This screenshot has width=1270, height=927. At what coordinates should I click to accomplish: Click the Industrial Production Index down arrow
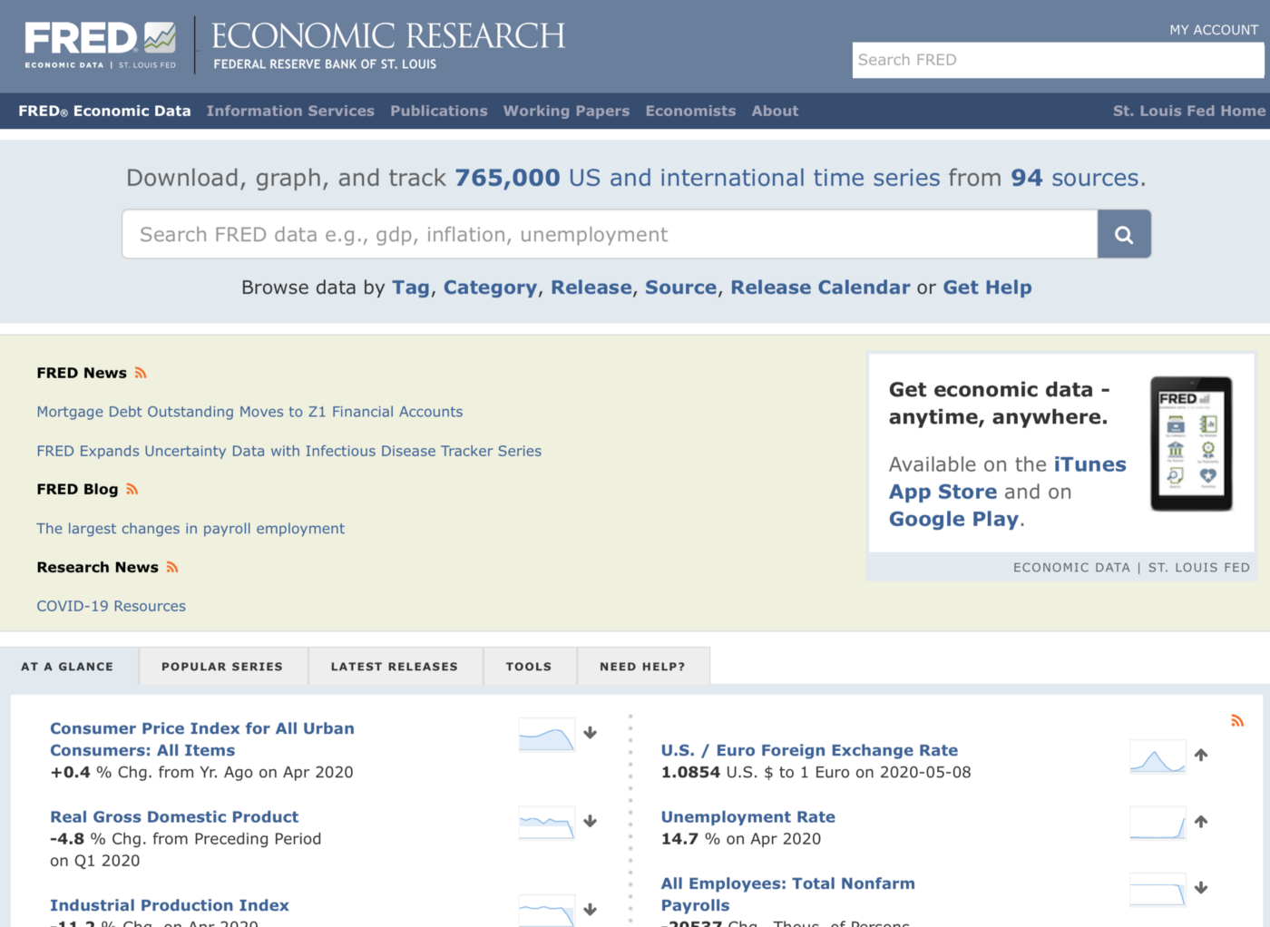(x=590, y=909)
